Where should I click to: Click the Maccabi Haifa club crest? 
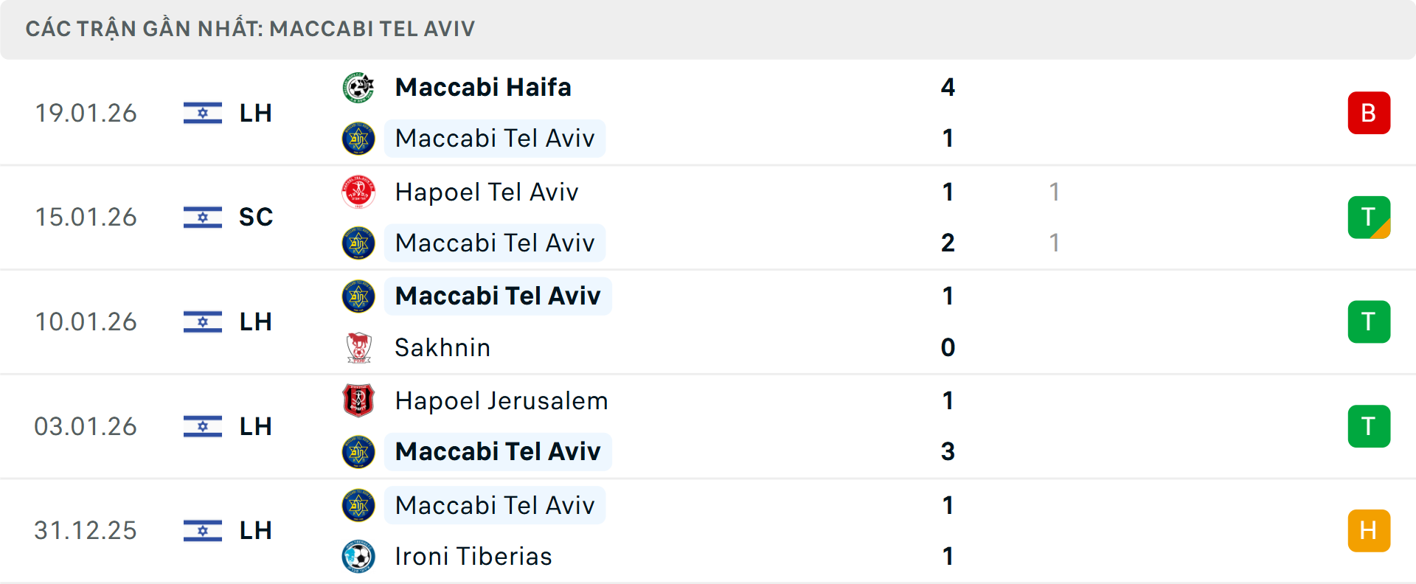[359, 86]
